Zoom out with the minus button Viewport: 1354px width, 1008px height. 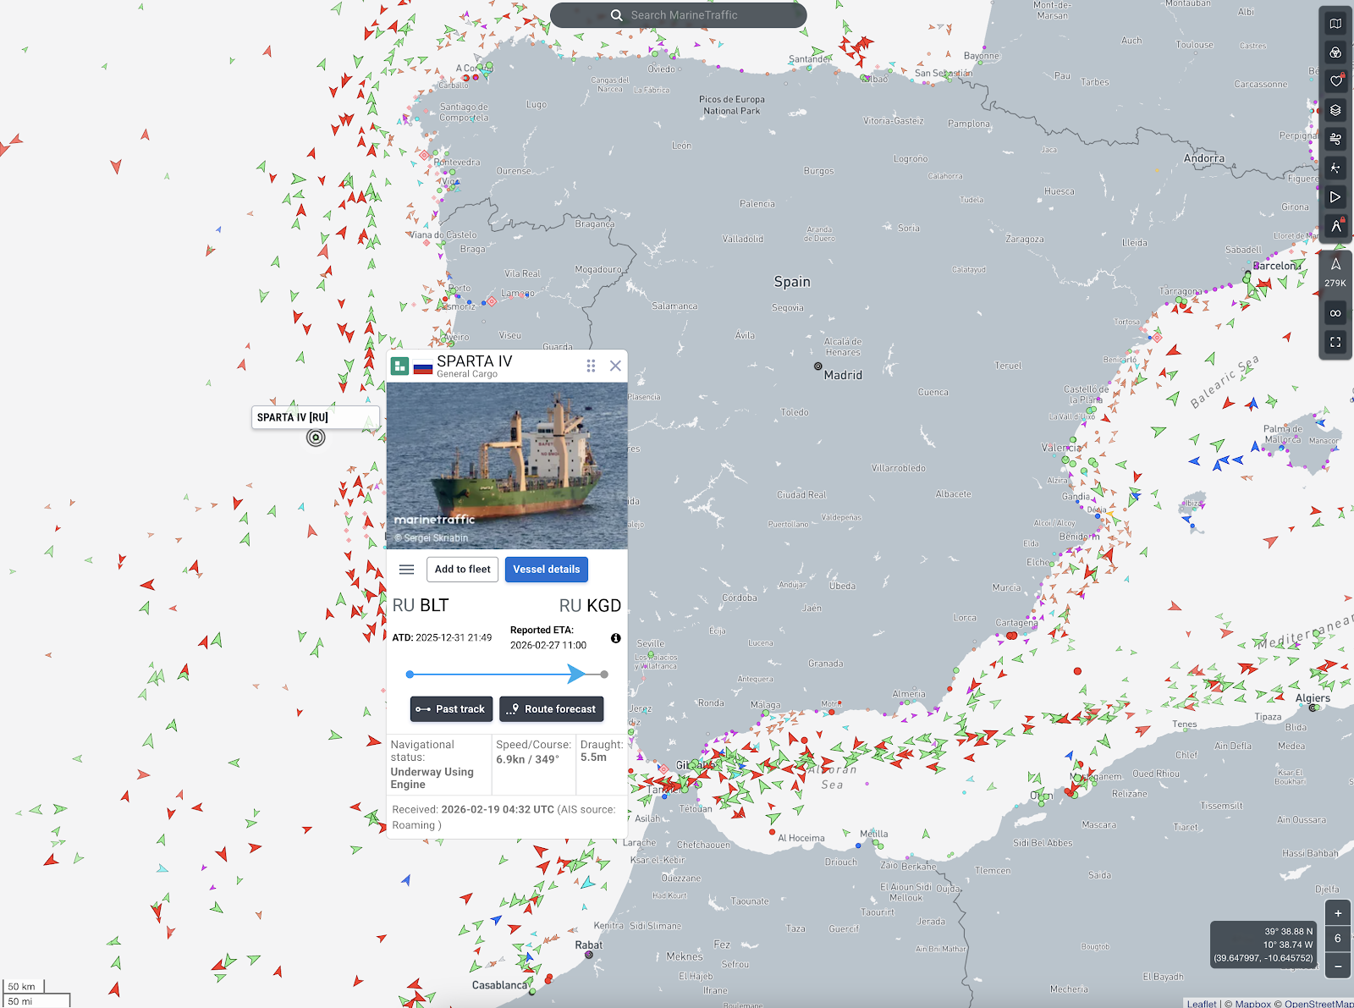1338,966
